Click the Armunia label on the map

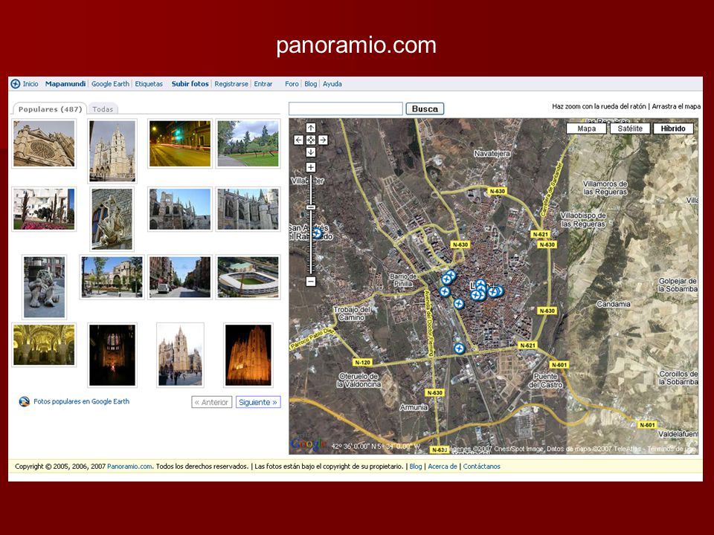click(x=414, y=408)
